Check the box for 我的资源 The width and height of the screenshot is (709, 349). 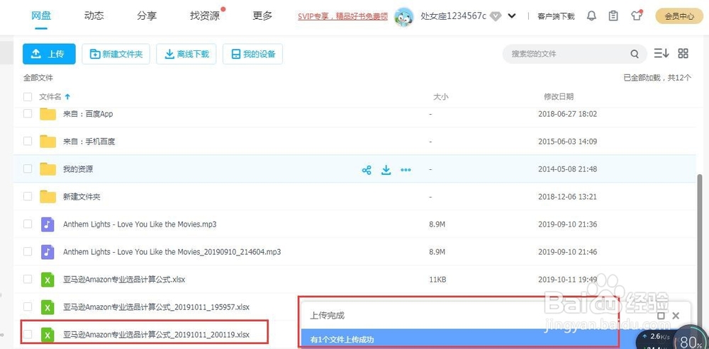[x=28, y=169]
